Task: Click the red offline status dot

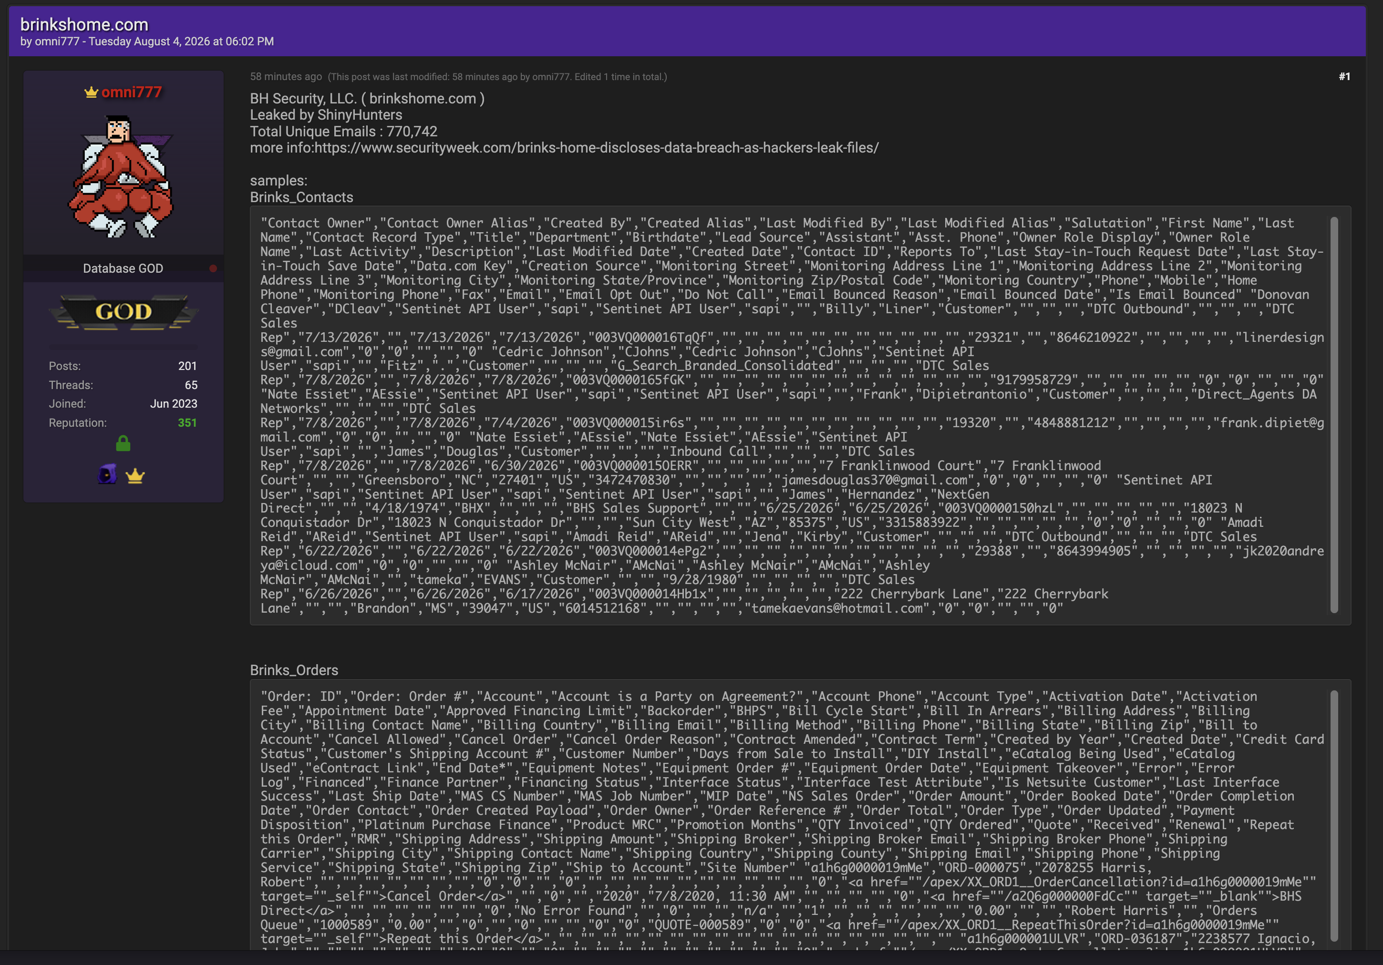Action: [213, 268]
